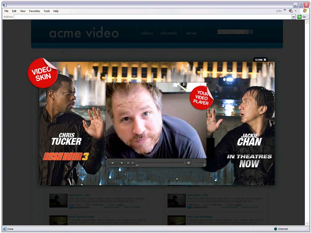Click the Done status bar page icon
Viewport: 311px width, 233px height.
[4, 229]
